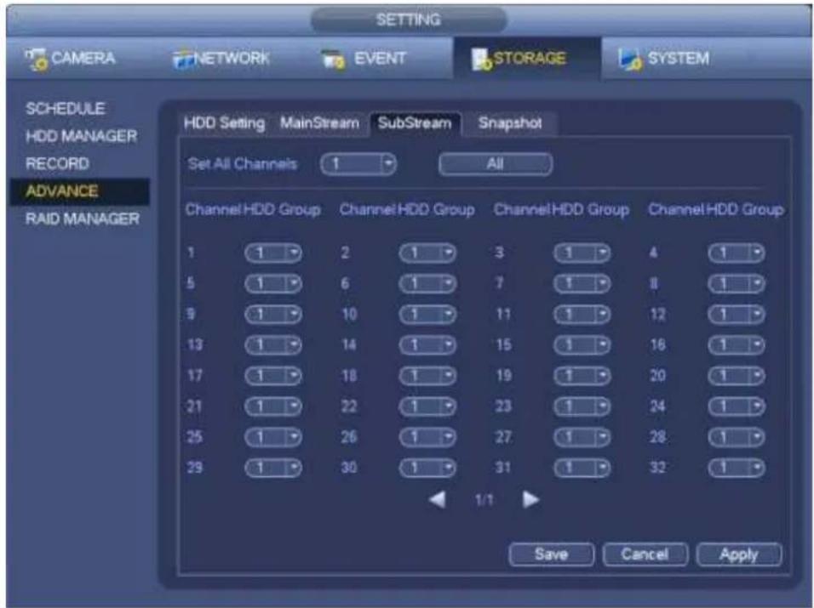
Task: Click the STORAGE tab icon
Action: pyautogui.click(x=481, y=60)
